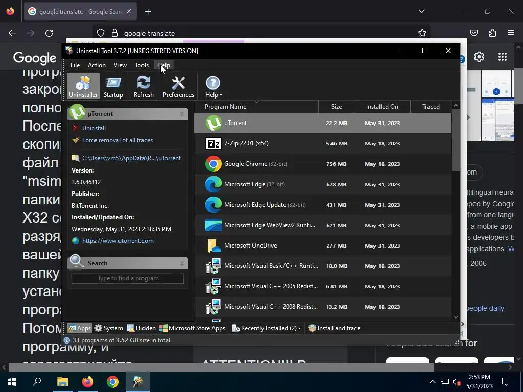Open Firefox extensions puzzle icon

(492, 33)
